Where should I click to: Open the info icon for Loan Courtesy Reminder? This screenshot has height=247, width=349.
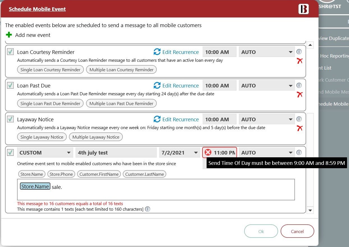299,52
